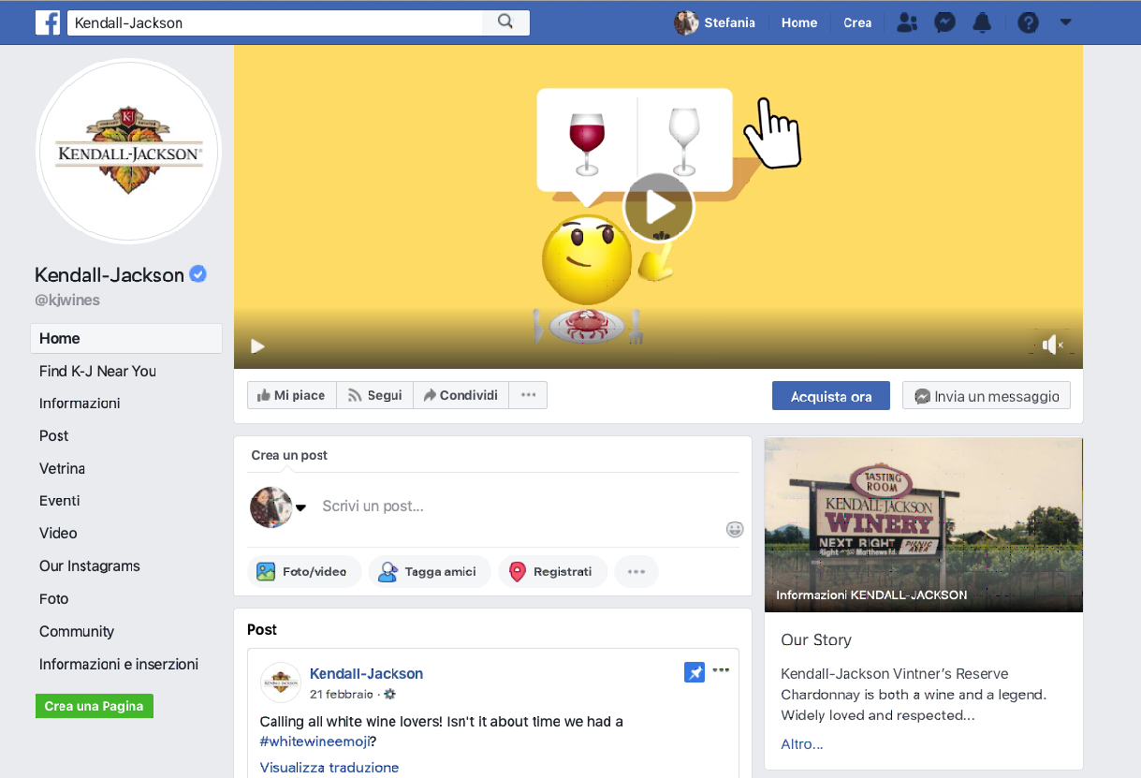Open the Community section
The image size is (1141, 778).
point(77,632)
